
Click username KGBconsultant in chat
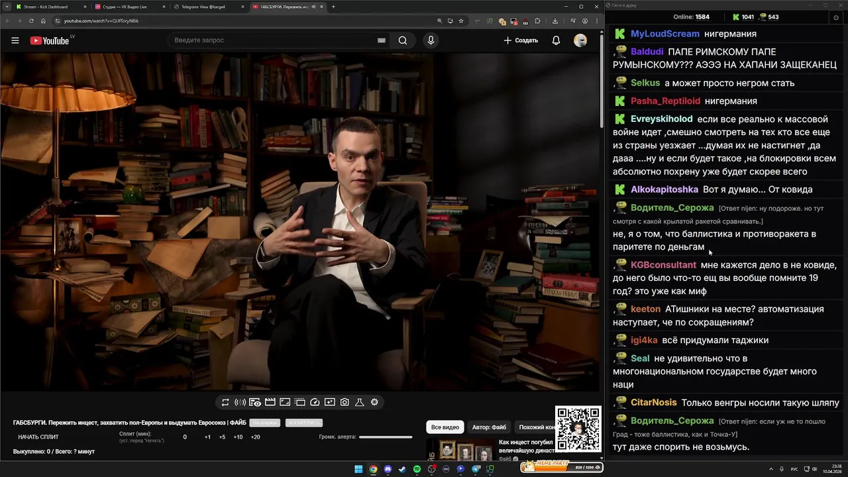[x=664, y=265]
